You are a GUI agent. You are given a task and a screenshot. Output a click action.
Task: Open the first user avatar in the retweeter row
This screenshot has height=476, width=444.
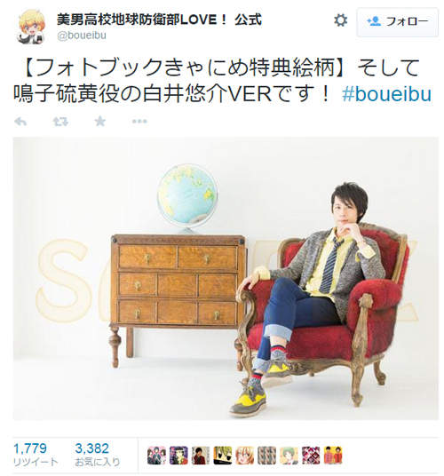[x=156, y=456]
